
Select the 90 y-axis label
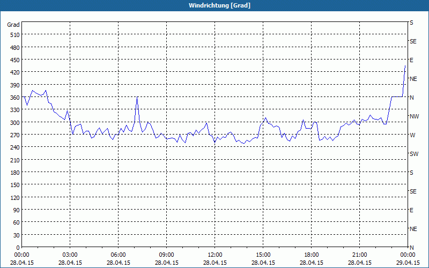point(17,210)
